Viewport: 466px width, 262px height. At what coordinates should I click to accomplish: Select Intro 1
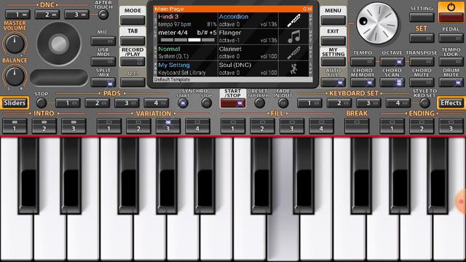(15, 126)
